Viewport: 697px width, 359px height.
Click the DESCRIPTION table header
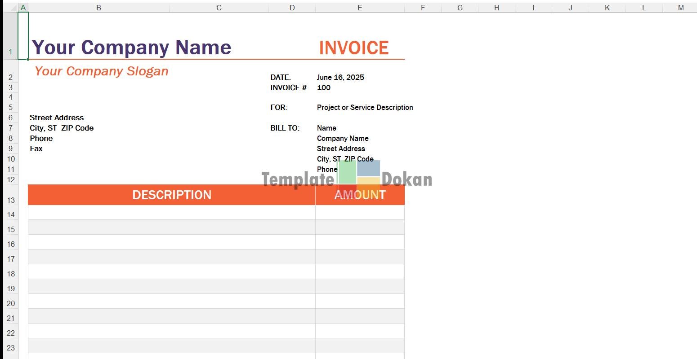point(171,195)
